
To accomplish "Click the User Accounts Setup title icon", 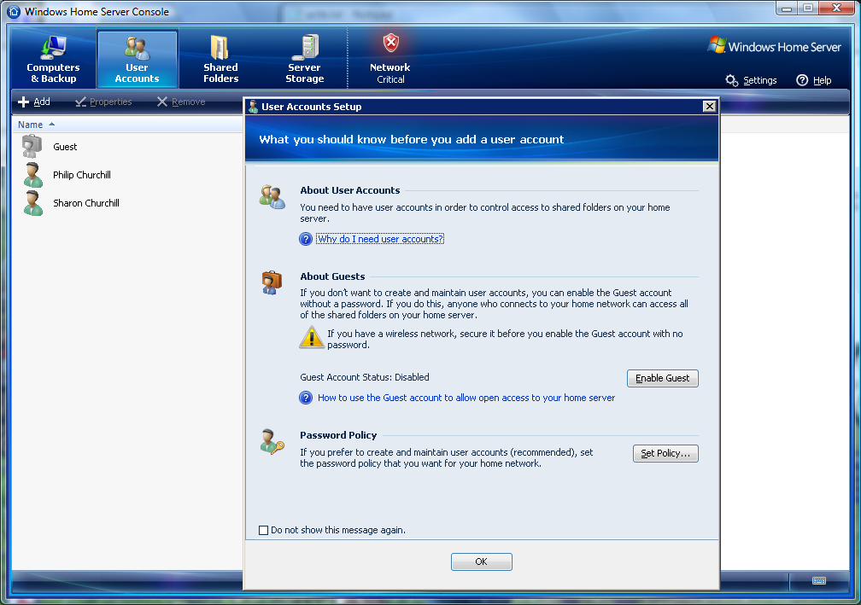I will 253,107.
